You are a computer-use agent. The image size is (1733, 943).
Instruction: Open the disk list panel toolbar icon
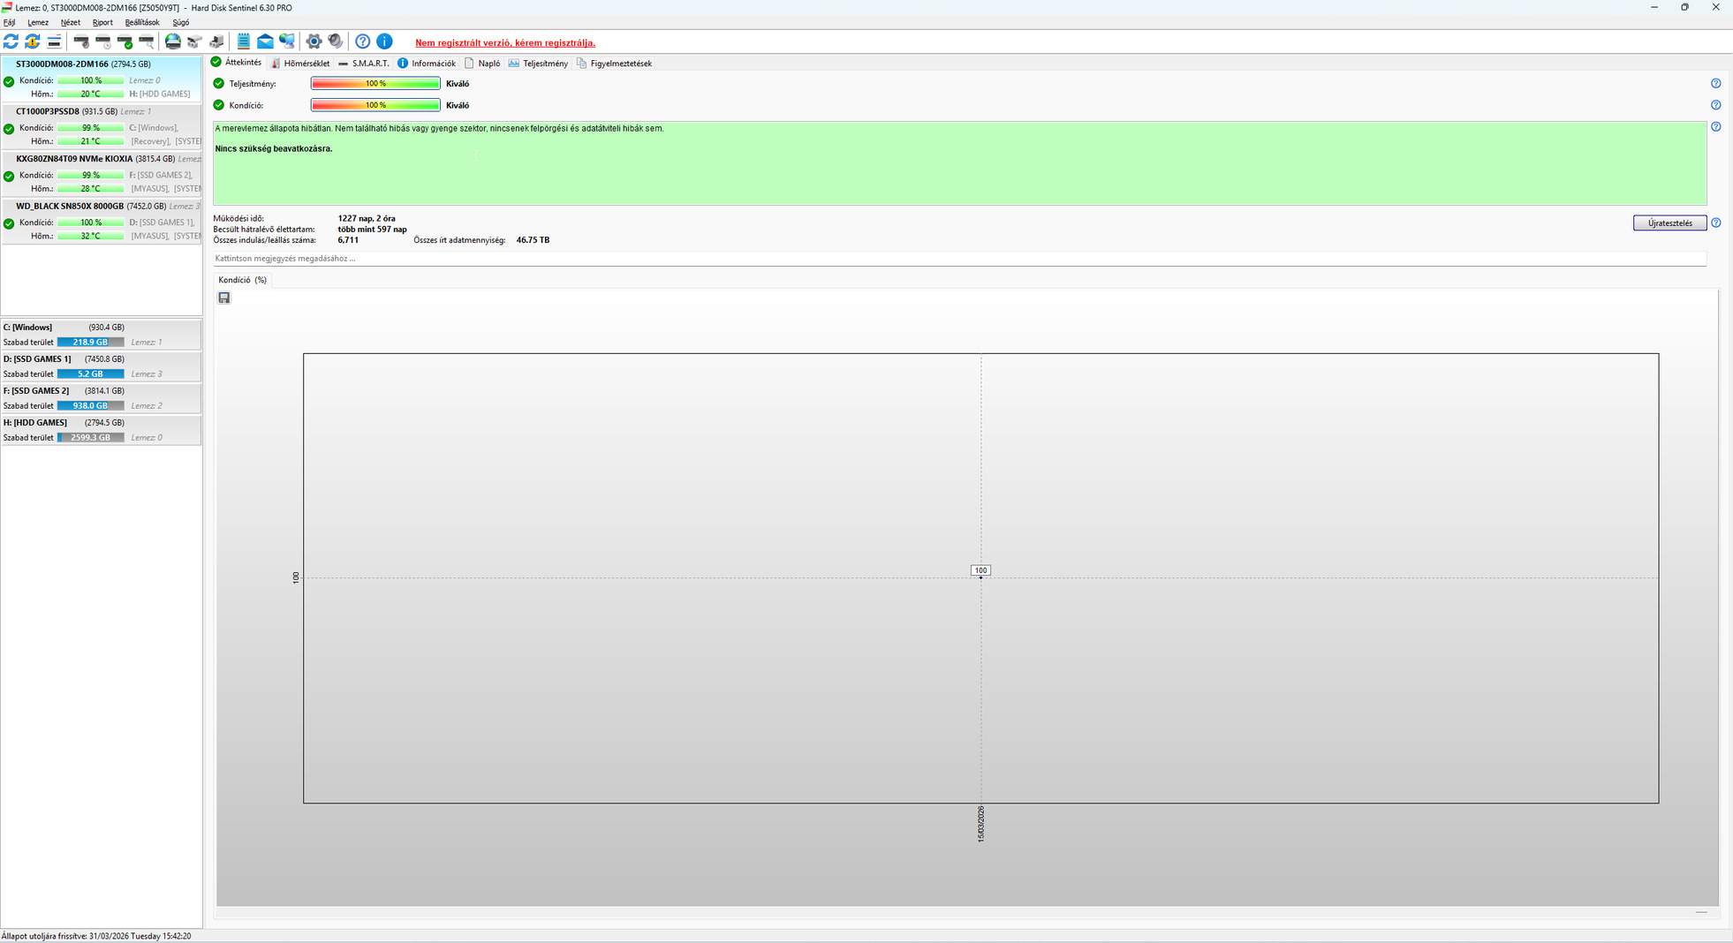pyautogui.click(x=54, y=41)
